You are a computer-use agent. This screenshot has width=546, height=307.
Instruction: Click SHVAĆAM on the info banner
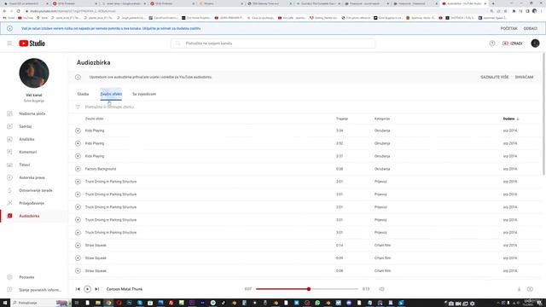pos(524,77)
